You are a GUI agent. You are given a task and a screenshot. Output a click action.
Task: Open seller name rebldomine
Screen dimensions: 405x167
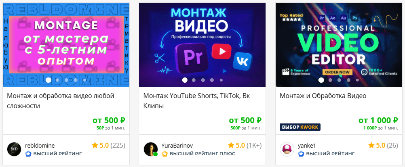tap(40, 146)
